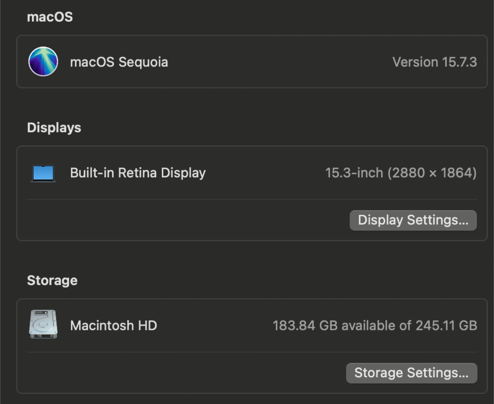494x404 pixels.
Task: Click the (2880 × 1864) resolution value
Action: (432, 173)
